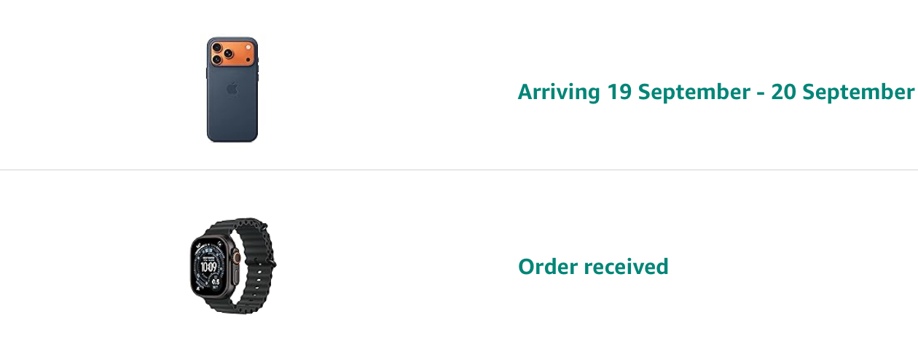The image size is (918, 344).
Task: Open the Order received status link
Action: 592,267
